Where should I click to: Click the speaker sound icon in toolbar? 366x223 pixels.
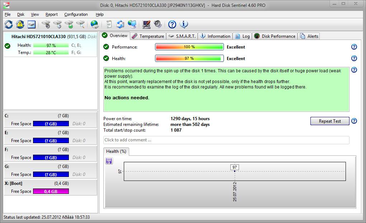pos(158,24)
